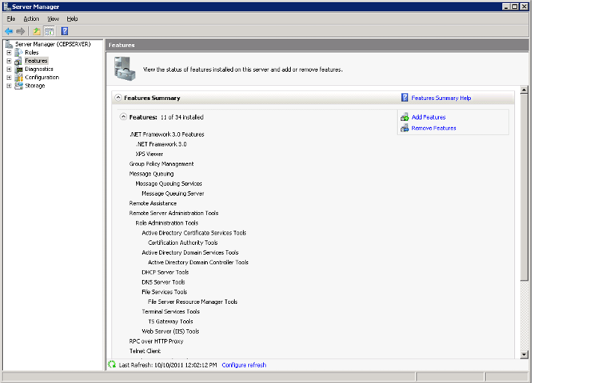Expand the Diagnostics tree node
The image size is (598, 383).
(x=8, y=69)
